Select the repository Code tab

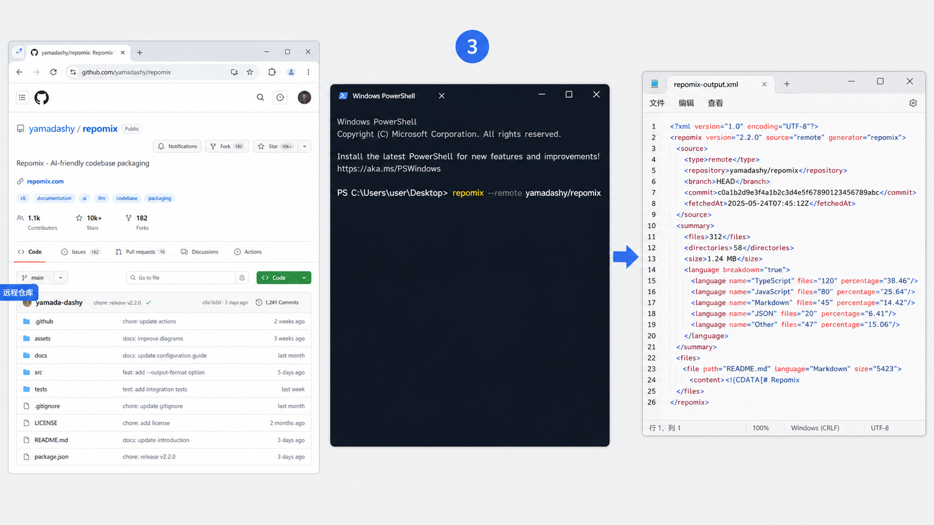(x=30, y=252)
